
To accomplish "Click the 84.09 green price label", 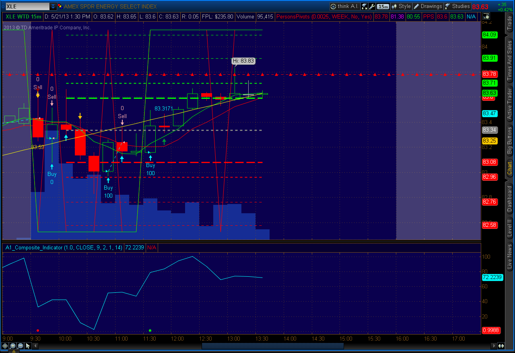I will (489, 35).
